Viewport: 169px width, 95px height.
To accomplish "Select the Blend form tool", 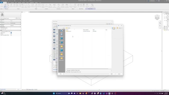I will point(14,5).
